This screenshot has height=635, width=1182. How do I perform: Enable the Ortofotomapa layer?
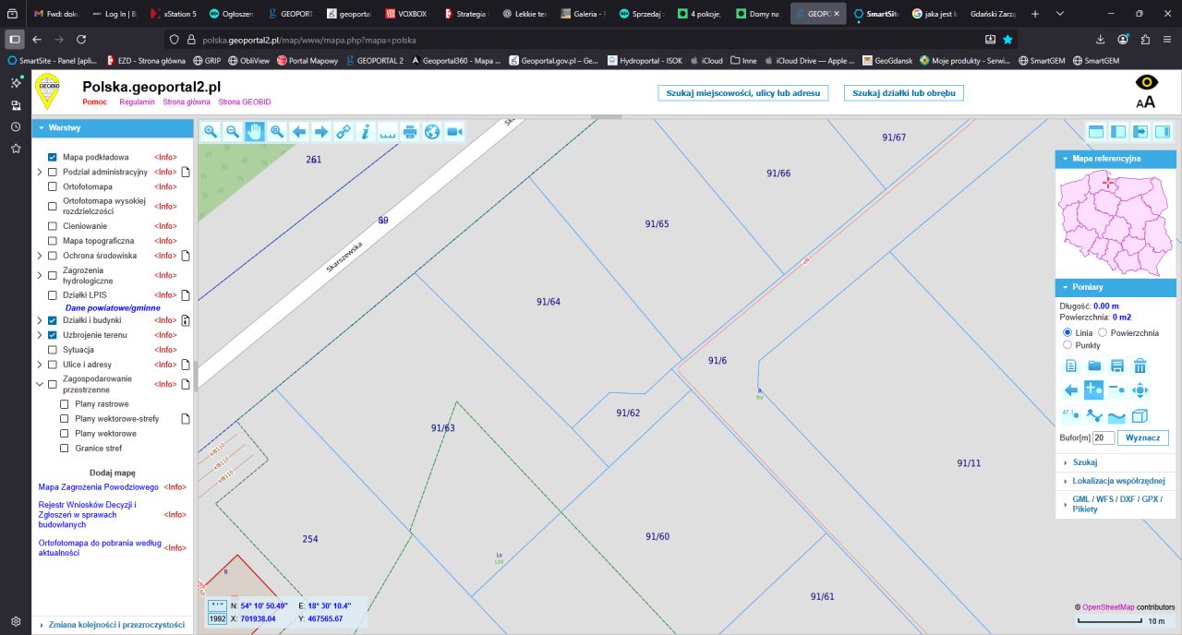click(x=53, y=186)
